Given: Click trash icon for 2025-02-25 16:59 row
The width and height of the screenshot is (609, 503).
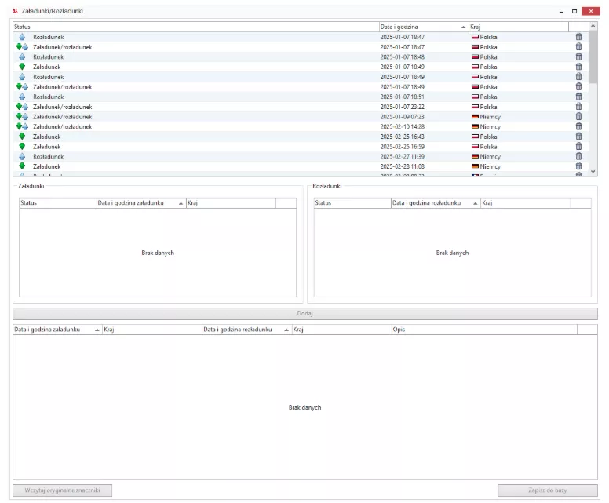Looking at the screenshot, I should click(578, 147).
